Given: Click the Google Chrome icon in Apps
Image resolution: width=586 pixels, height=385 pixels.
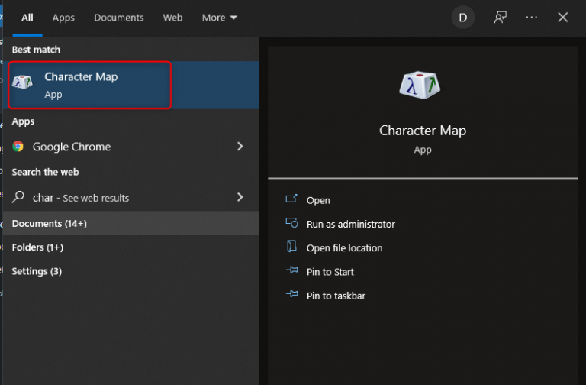Looking at the screenshot, I should point(18,147).
